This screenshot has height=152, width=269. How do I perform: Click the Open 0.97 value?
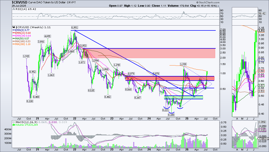tap(116, 6)
